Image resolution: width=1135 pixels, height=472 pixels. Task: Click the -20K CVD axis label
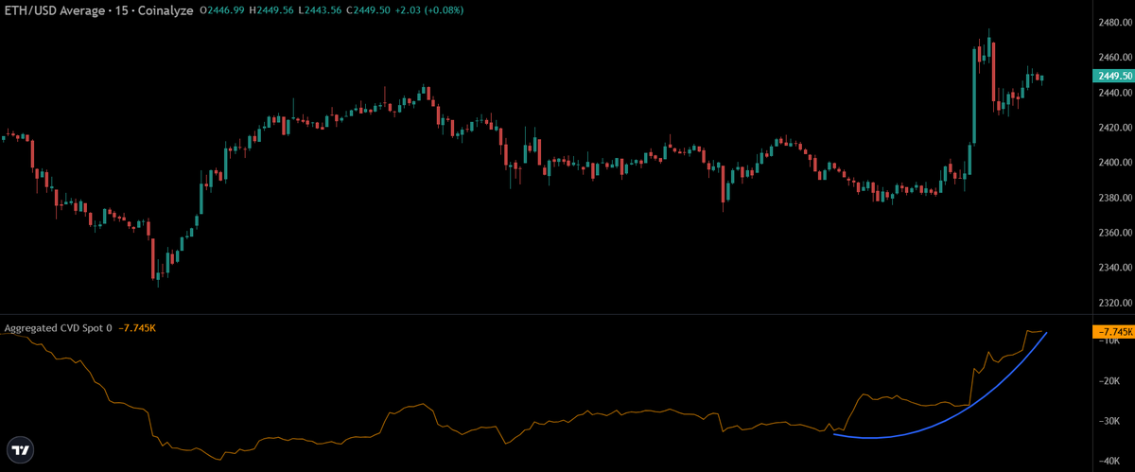[x=1108, y=380]
